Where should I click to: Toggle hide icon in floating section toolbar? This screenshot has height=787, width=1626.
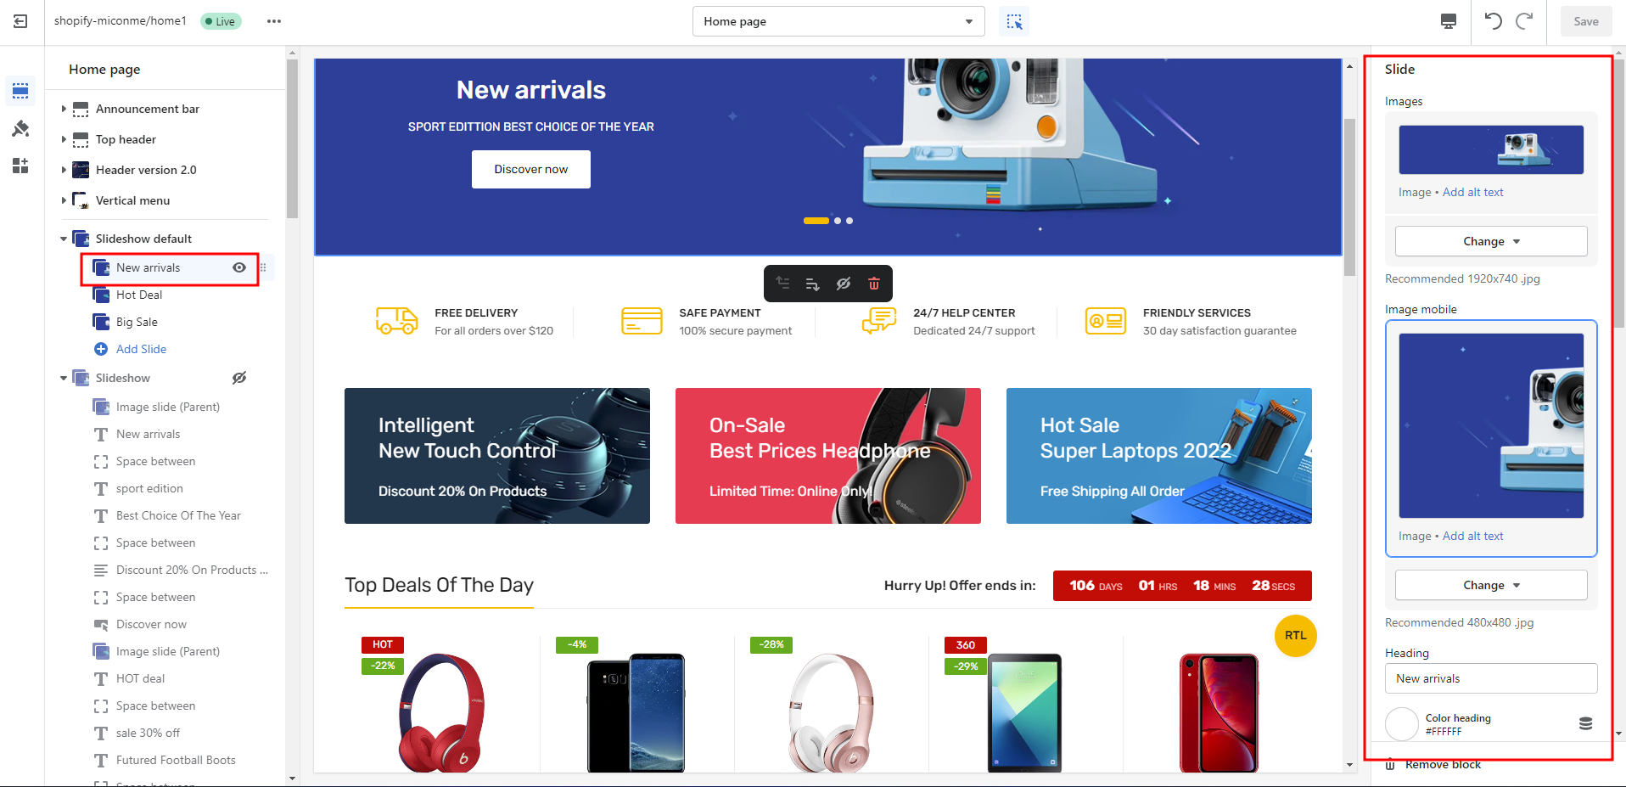point(843,284)
